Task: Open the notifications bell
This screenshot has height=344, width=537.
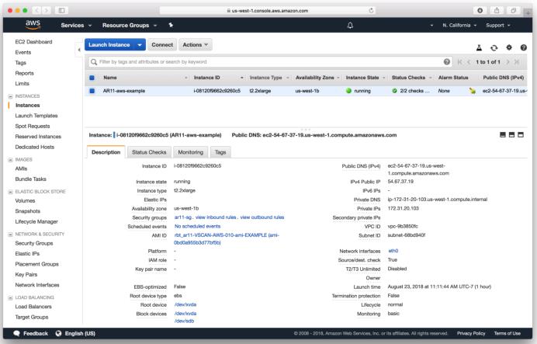Action: coord(350,26)
